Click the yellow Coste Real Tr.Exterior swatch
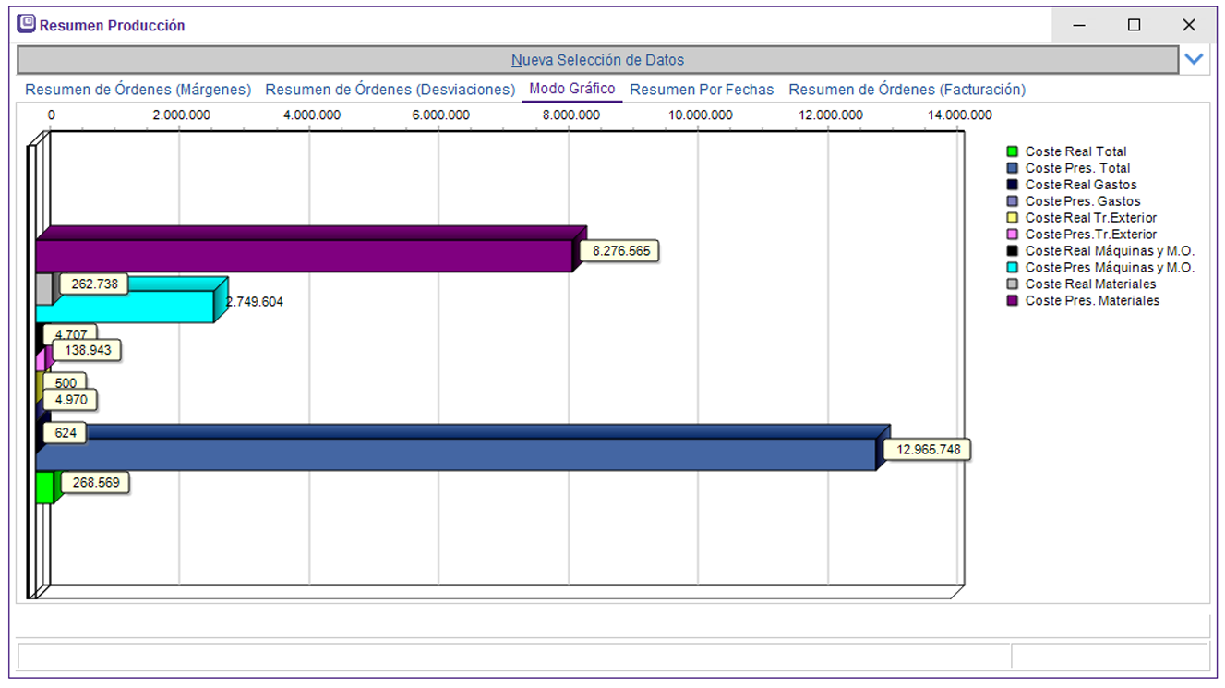This screenshot has height=688, width=1225. click(x=1013, y=218)
